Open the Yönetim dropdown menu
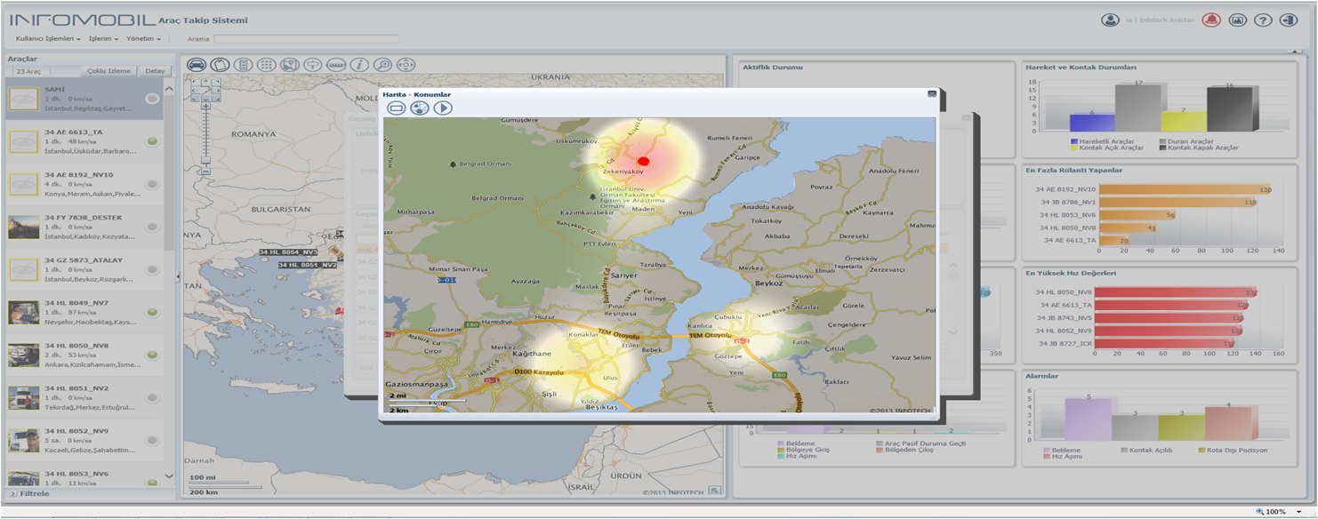The width and height of the screenshot is (1318, 519). tap(143, 39)
